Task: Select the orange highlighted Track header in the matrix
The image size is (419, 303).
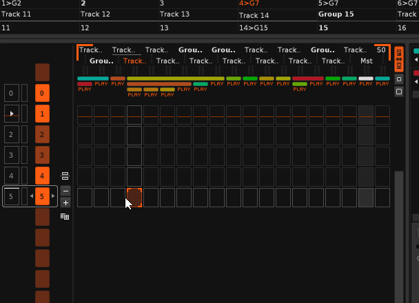Action: click(x=134, y=61)
